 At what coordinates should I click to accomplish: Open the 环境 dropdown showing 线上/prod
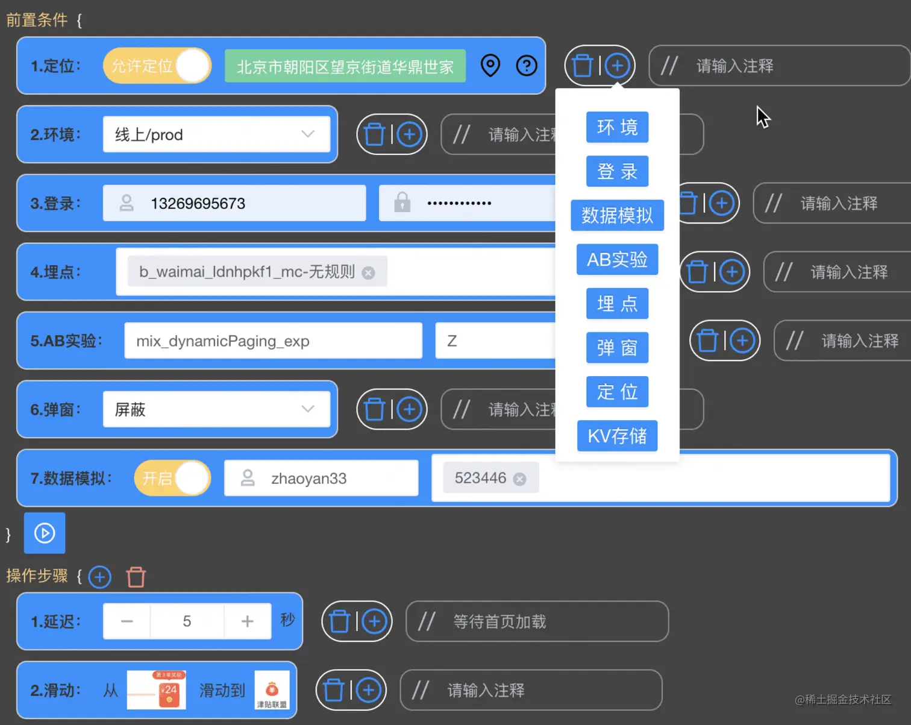click(218, 134)
